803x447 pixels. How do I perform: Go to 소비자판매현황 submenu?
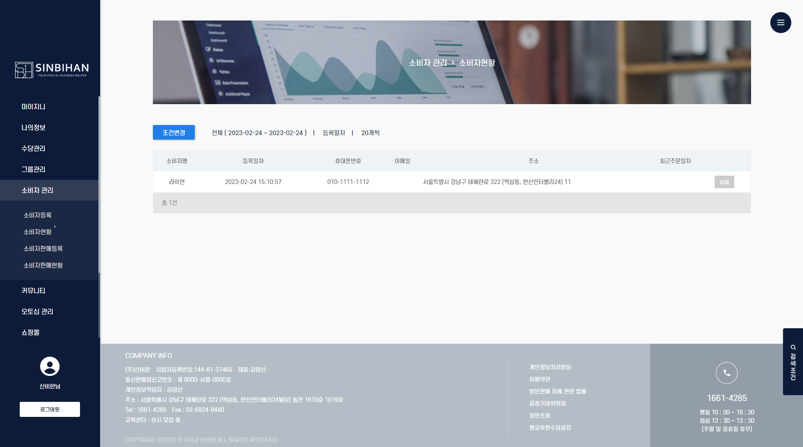point(43,265)
